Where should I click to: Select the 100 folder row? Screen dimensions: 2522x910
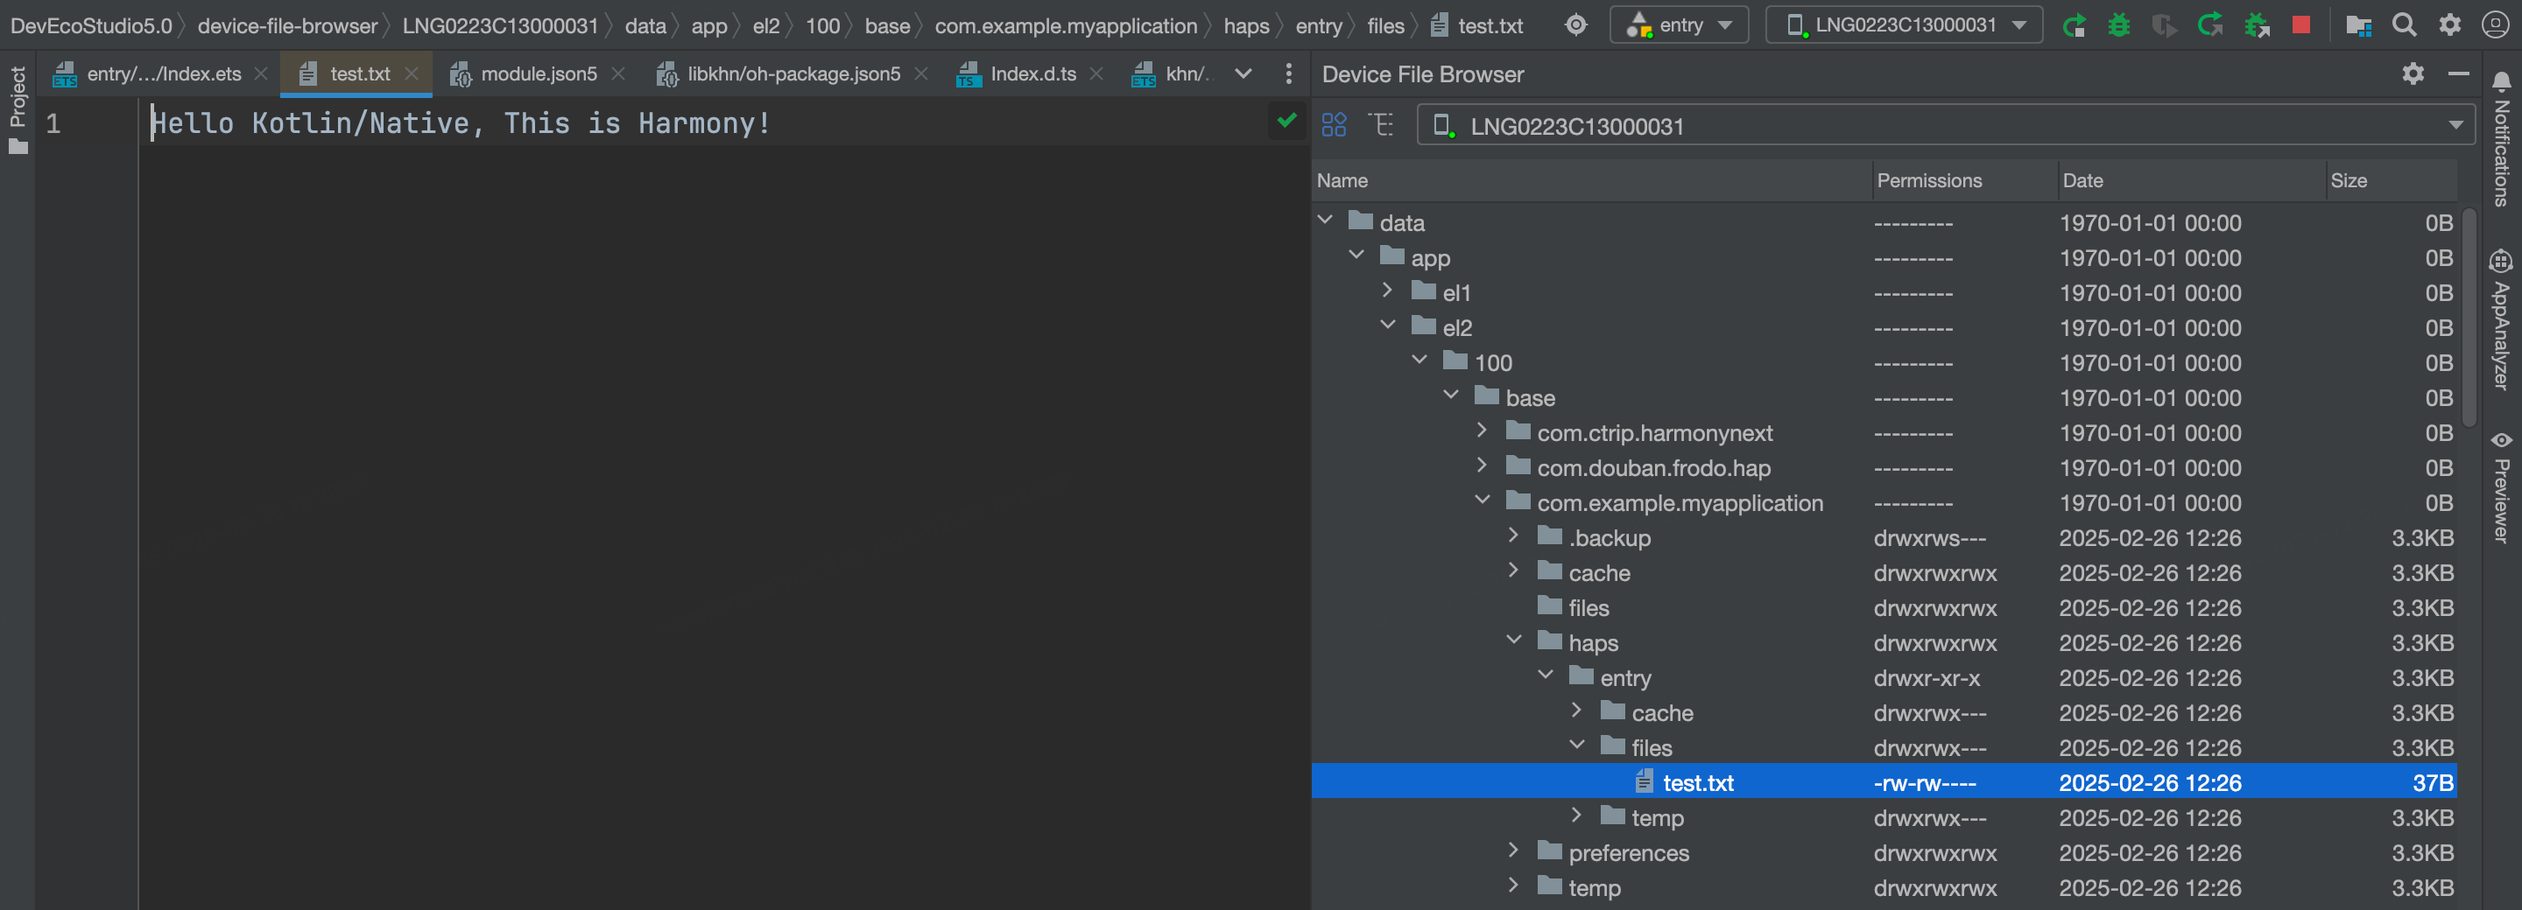(x=1884, y=362)
